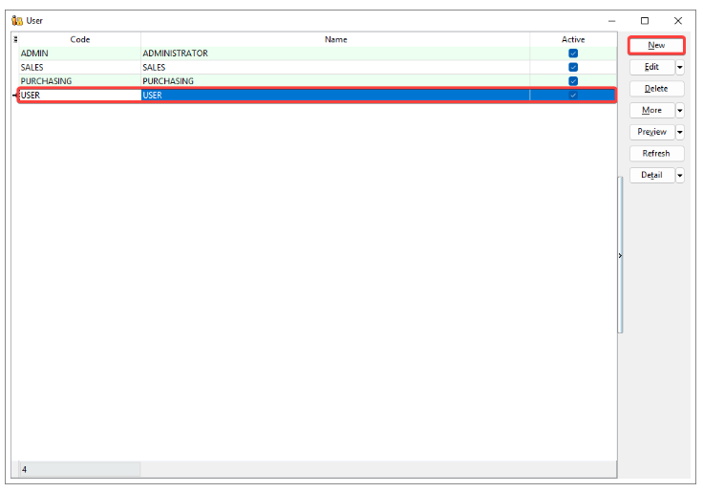Maximize the User window
Image resolution: width=703 pixels, height=492 pixels.
[x=645, y=20]
